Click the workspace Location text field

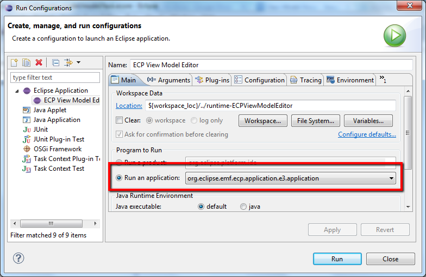pos(271,106)
